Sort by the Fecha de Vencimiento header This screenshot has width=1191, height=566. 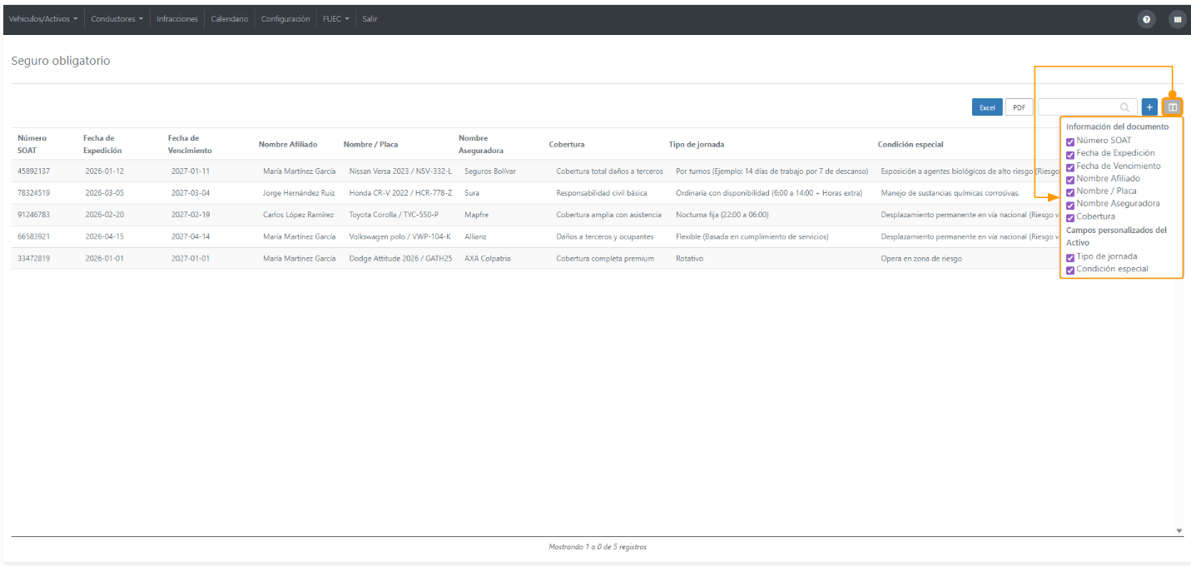coord(190,144)
